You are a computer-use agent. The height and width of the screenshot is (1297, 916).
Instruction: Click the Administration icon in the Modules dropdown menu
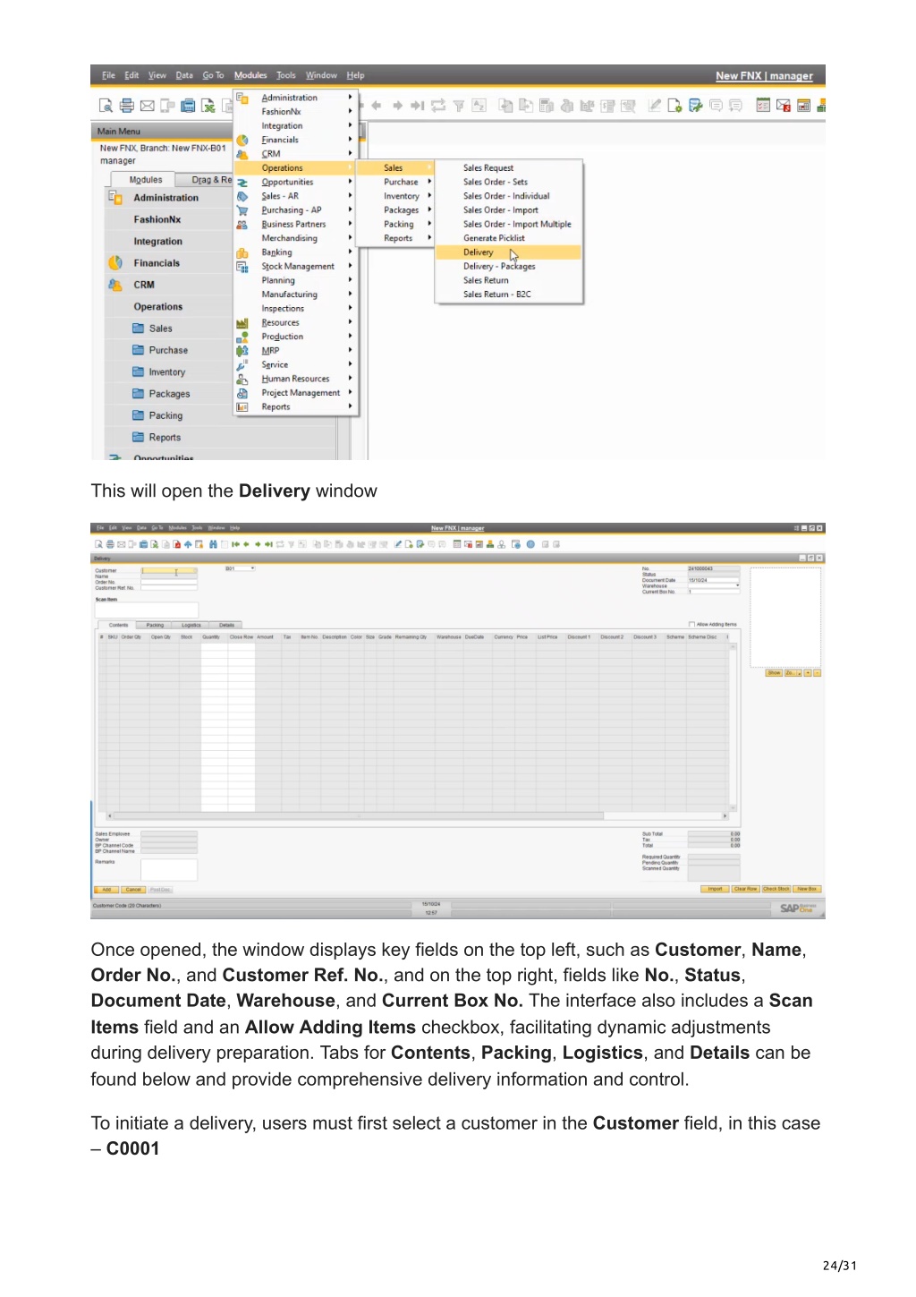pos(242,98)
